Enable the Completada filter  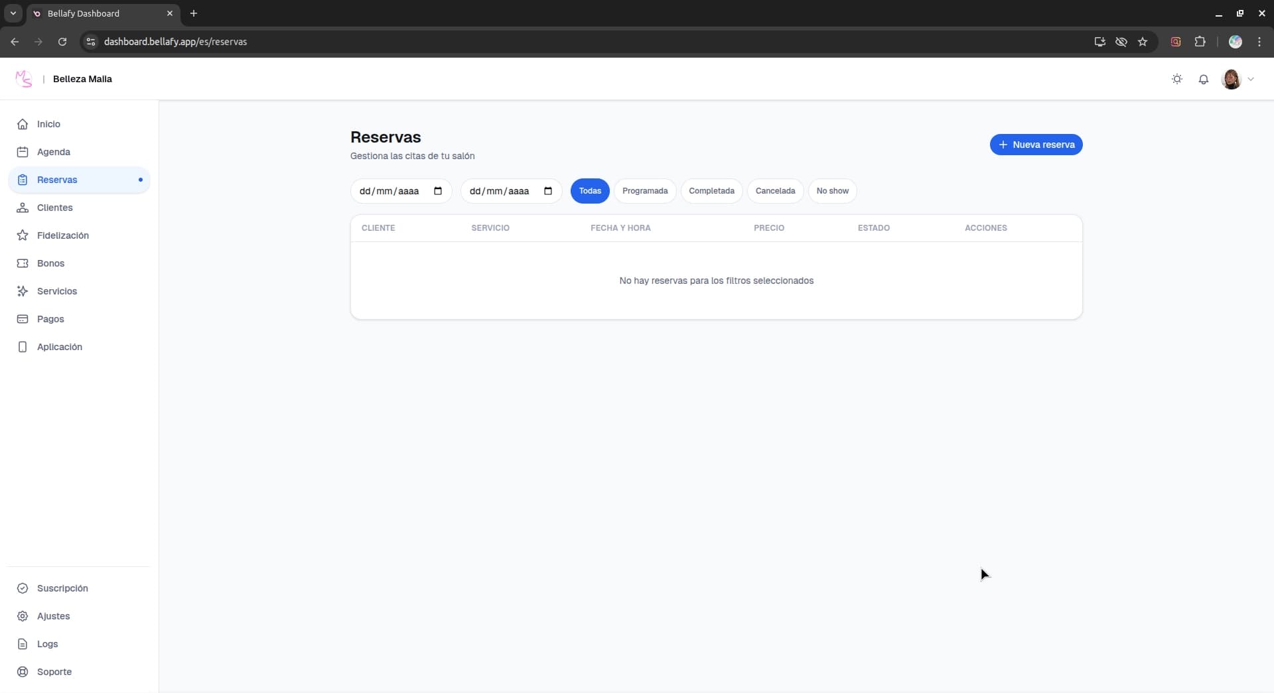711,191
